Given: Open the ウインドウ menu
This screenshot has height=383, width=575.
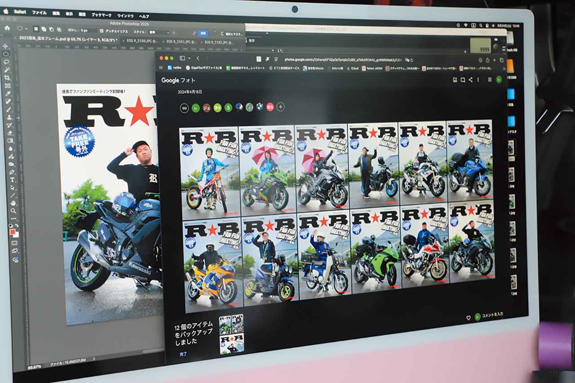Looking at the screenshot, I should [x=125, y=15].
